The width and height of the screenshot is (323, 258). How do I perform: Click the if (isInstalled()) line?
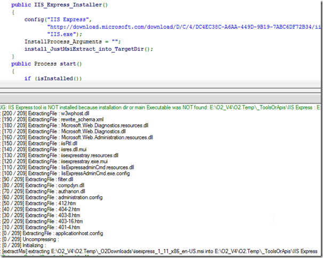pyautogui.click(x=53, y=78)
